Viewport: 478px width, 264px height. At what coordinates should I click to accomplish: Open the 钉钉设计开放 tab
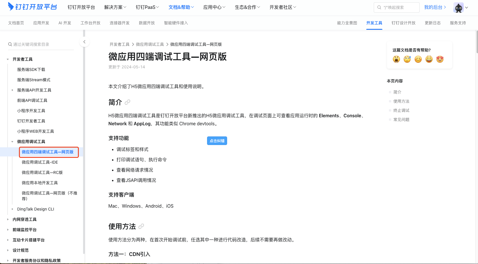404,23
